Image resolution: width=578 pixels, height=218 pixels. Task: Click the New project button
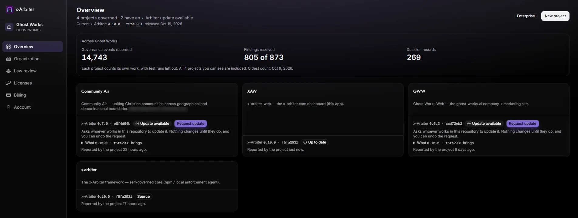(555, 16)
